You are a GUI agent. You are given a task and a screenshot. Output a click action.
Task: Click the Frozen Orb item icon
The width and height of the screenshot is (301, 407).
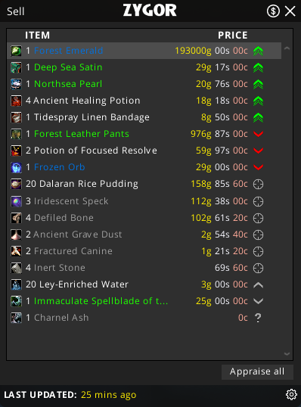coord(16,167)
